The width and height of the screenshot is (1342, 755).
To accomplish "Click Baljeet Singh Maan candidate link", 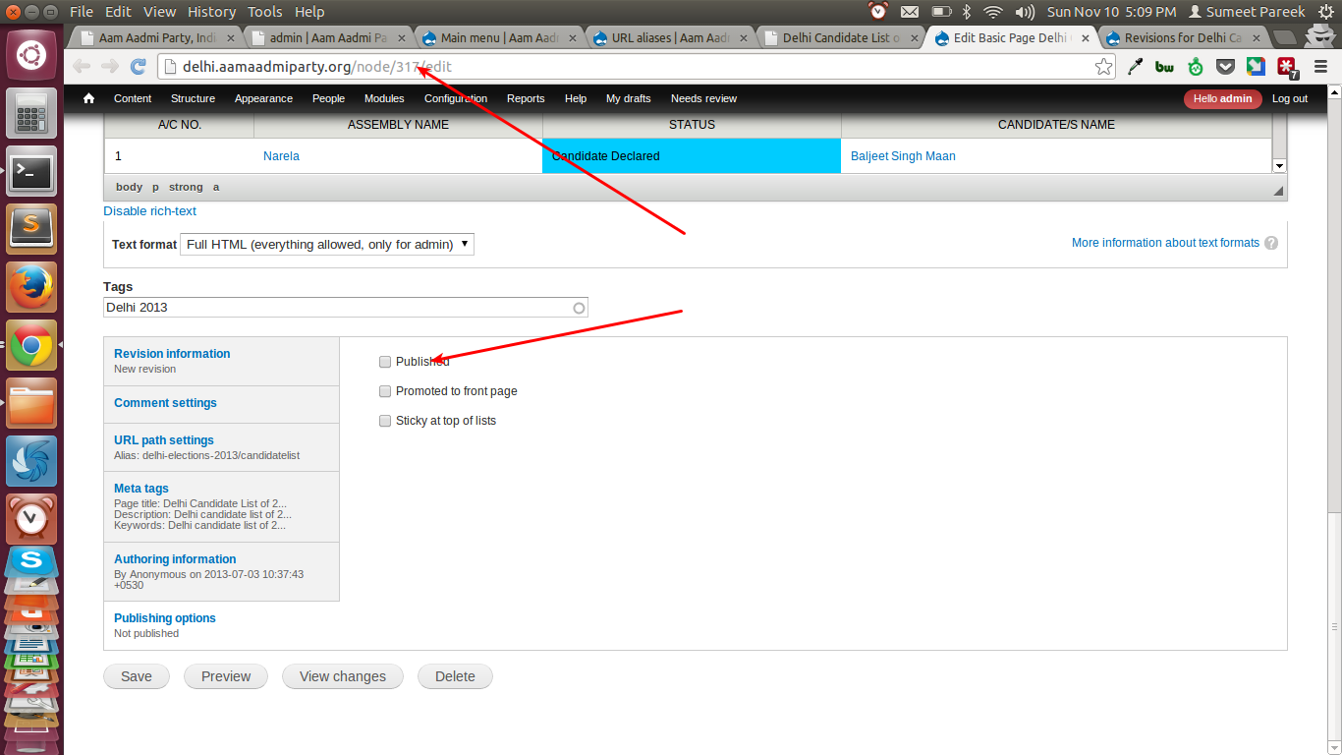I will [903, 156].
